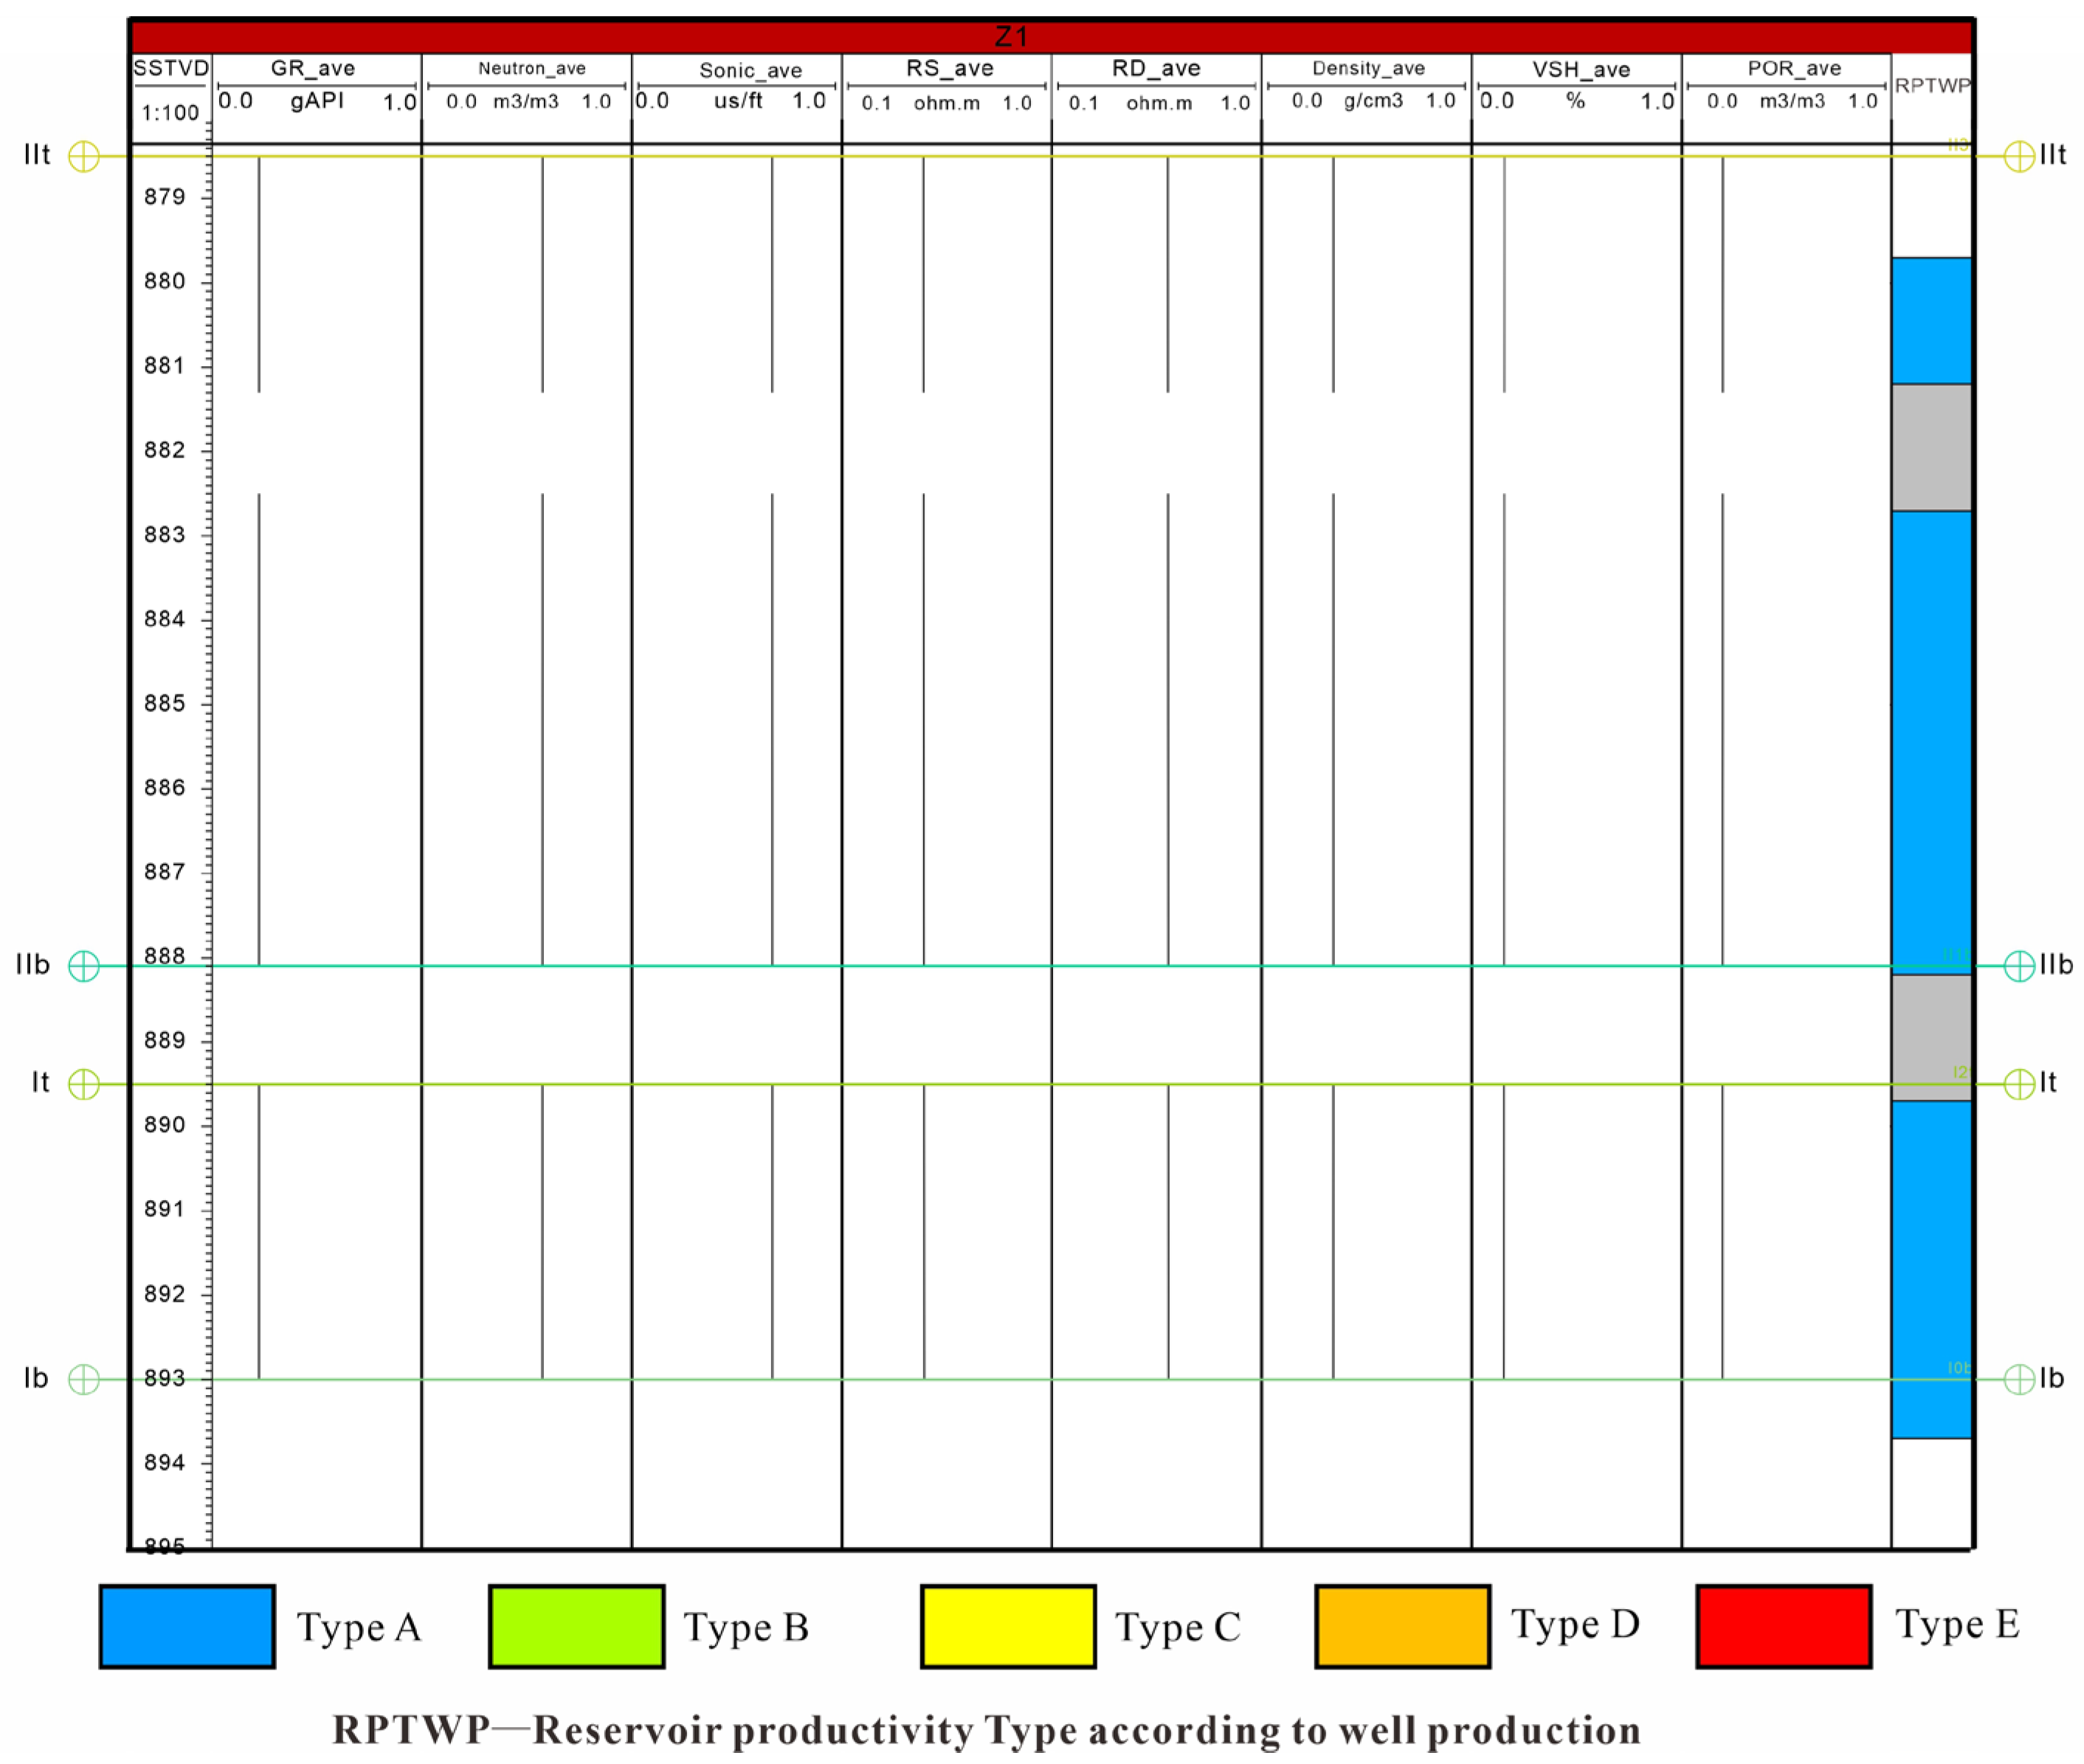
Task: Click the red Z1 well header bar
Action: tap(1010, 37)
